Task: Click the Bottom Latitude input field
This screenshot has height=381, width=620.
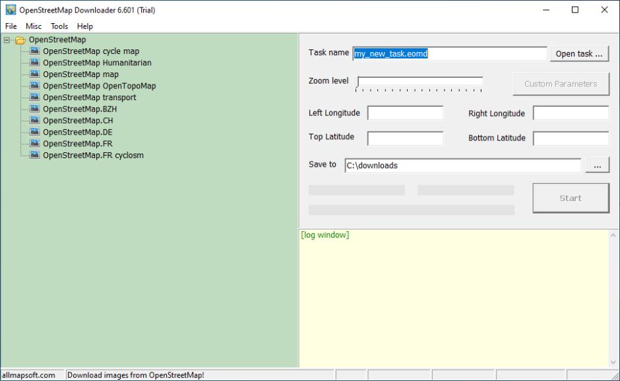Action: pos(571,138)
